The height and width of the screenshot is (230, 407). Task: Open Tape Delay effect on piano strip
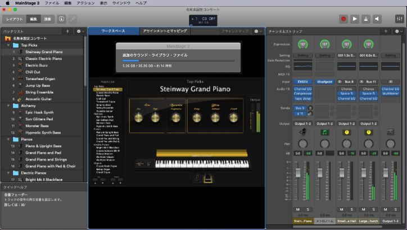(x=302, y=99)
